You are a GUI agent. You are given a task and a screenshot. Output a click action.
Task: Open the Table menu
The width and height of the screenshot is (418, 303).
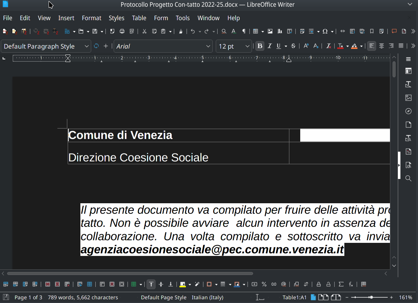[x=139, y=18]
